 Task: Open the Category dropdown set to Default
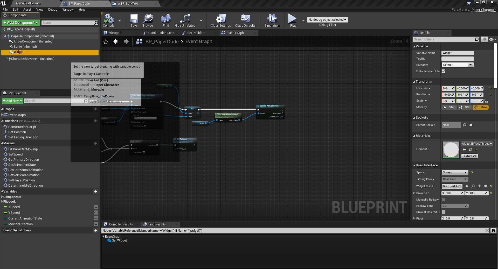click(x=458, y=65)
